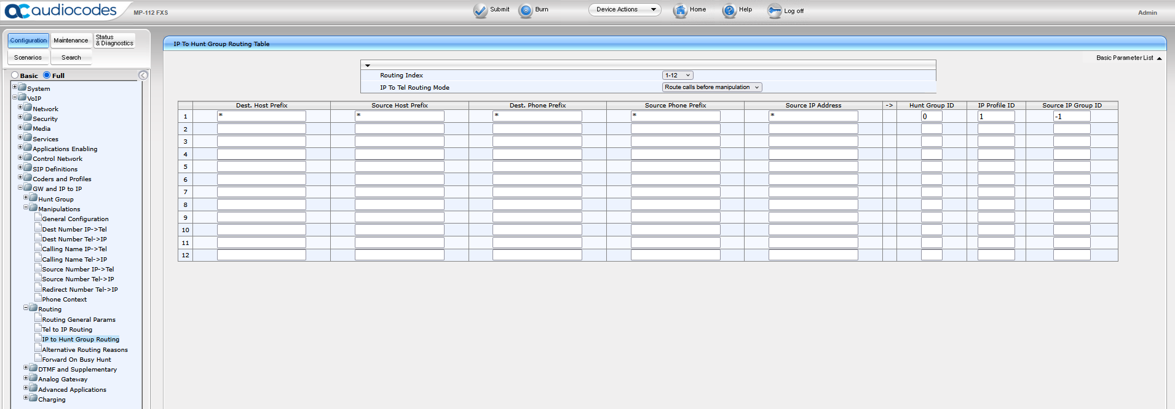The width and height of the screenshot is (1175, 409).
Task: Open the Routing Index dropdown
Action: pyautogui.click(x=678, y=76)
